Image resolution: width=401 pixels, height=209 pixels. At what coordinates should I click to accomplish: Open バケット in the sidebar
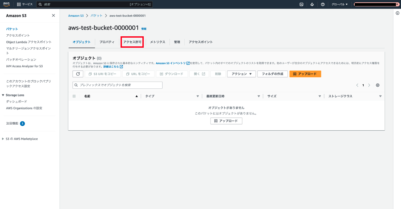coord(12,29)
